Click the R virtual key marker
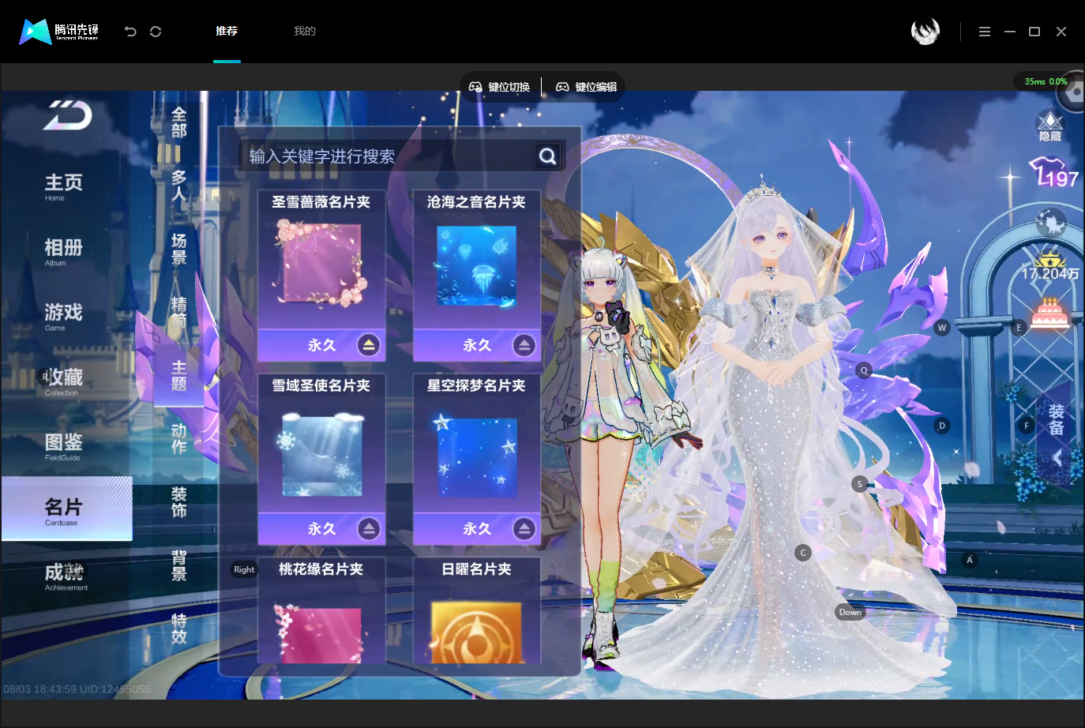Image resolution: width=1085 pixels, height=728 pixels. [x=45, y=377]
